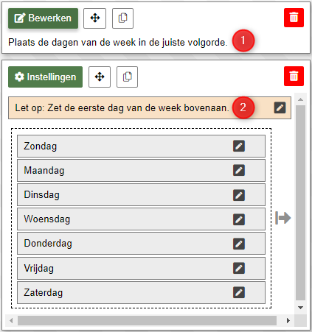The height and width of the screenshot is (332, 312).
Task: Open the Instellingen settings button
Action: pos(45,77)
